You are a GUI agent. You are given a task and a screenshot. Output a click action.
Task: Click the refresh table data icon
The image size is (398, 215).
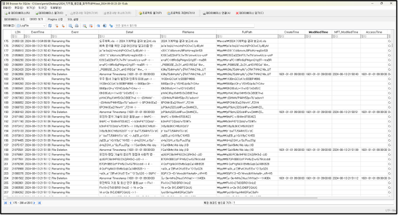[50, 26]
